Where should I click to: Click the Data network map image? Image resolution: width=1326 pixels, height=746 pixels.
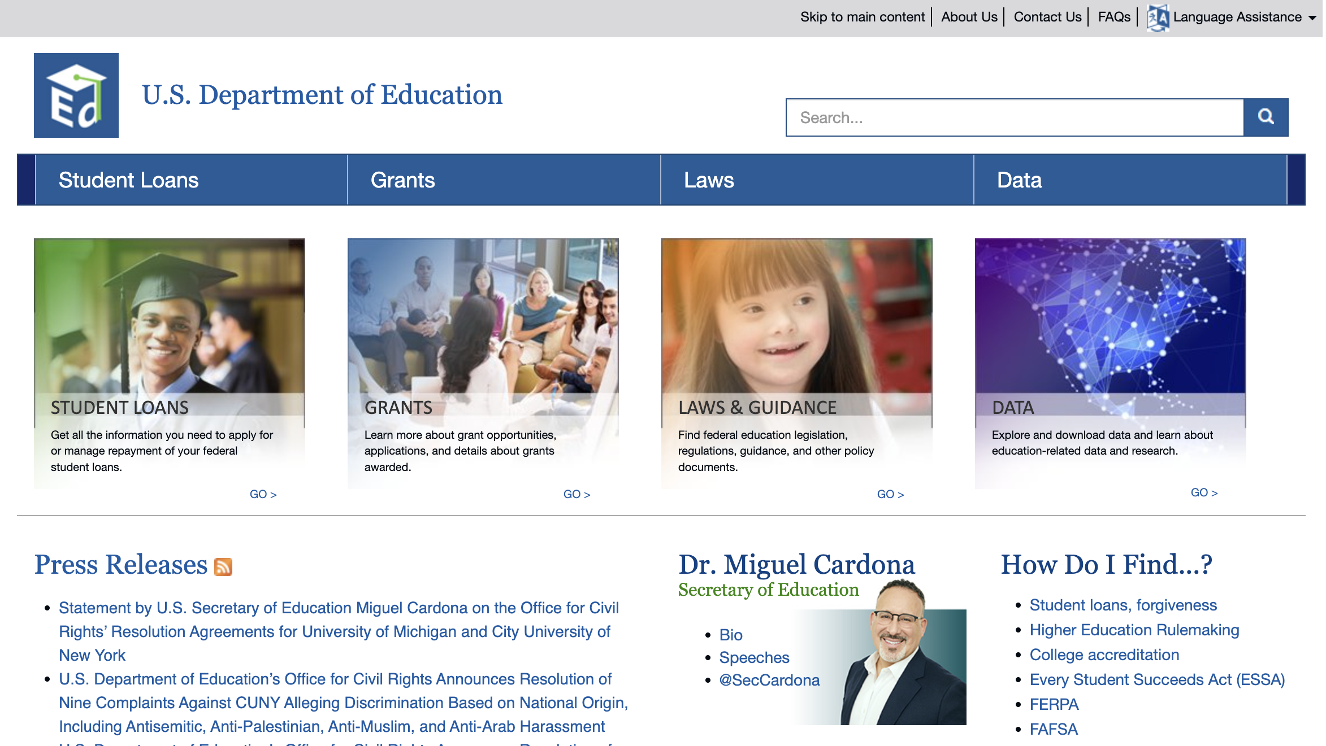click(1110, 315)
